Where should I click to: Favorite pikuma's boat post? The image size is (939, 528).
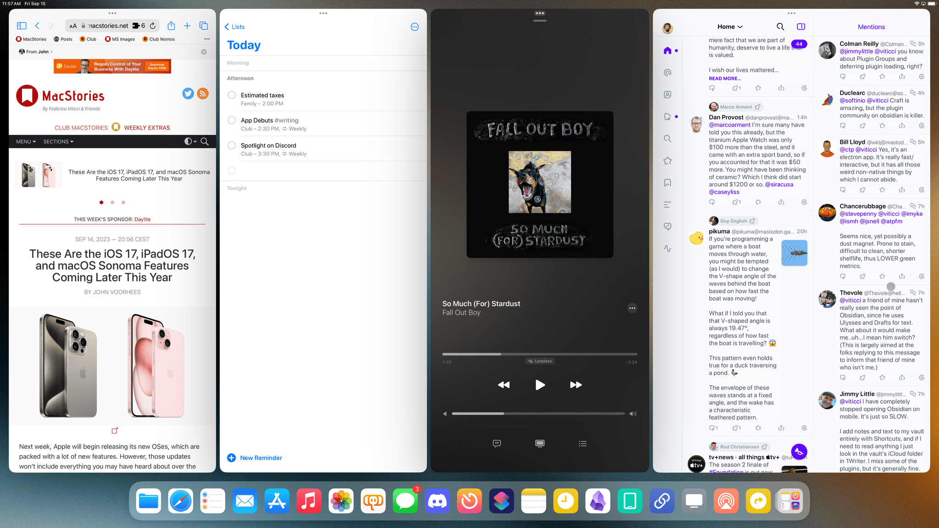point(758,428)
